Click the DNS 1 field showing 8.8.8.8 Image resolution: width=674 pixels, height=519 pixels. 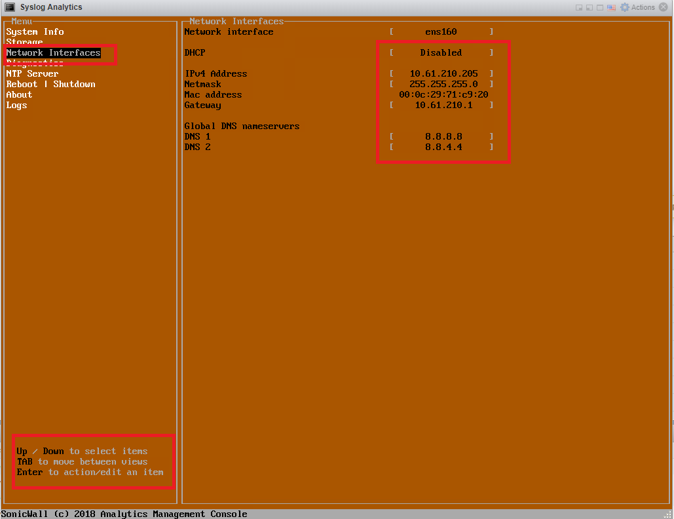click(443, 136)
